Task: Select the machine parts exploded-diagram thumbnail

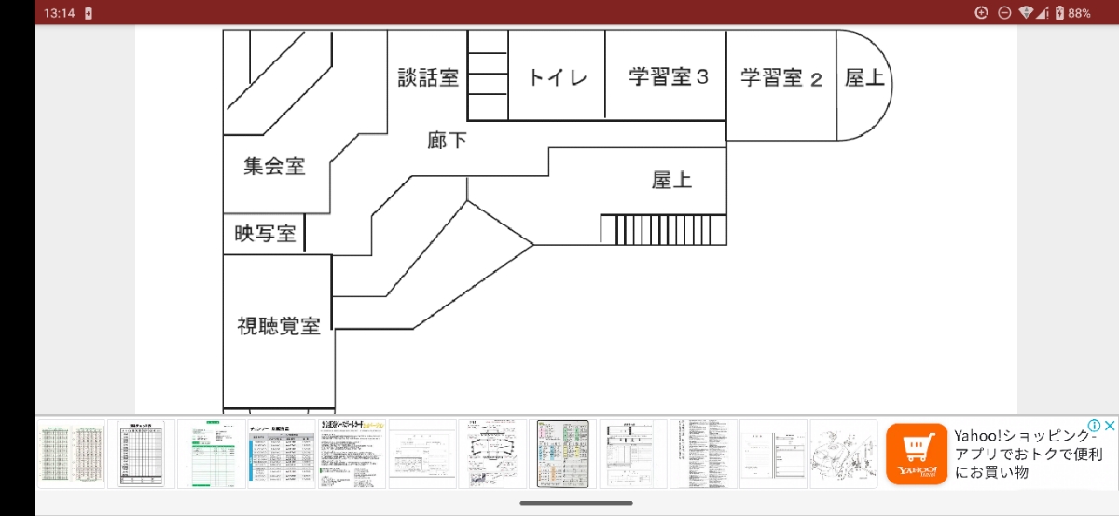Action: pyautogui.click(x=844, y=454)
